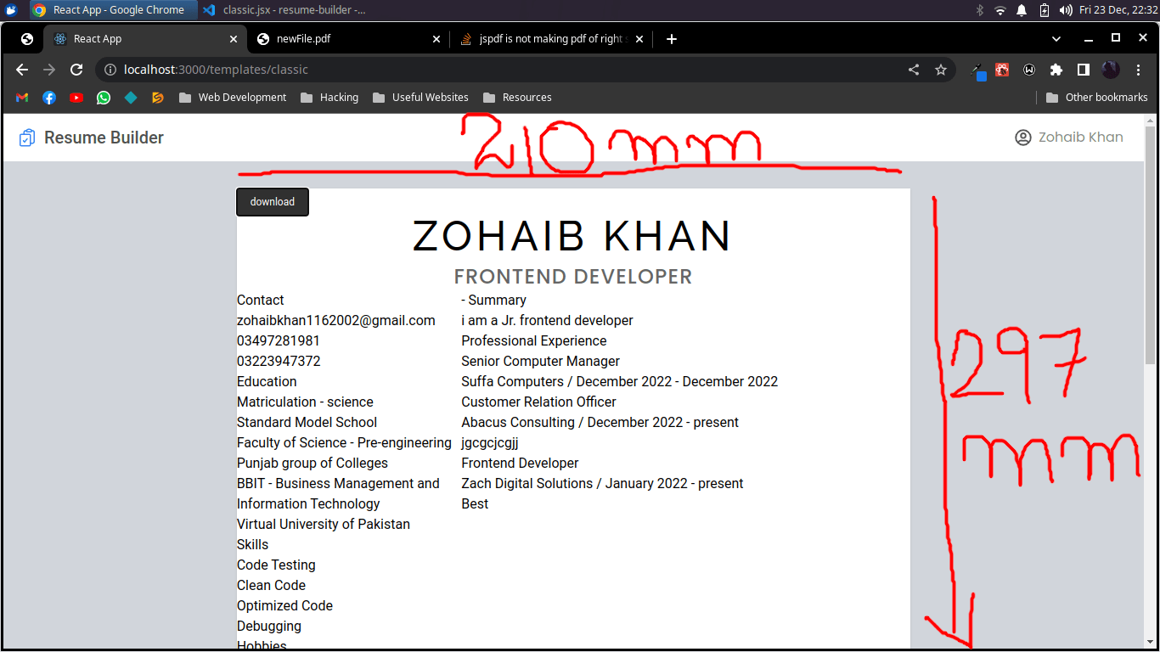Image resolution: width=1160 pixels, height=652 pixels.
Task: Open the Web Development bookmarks folder
Action: (233, 98)
